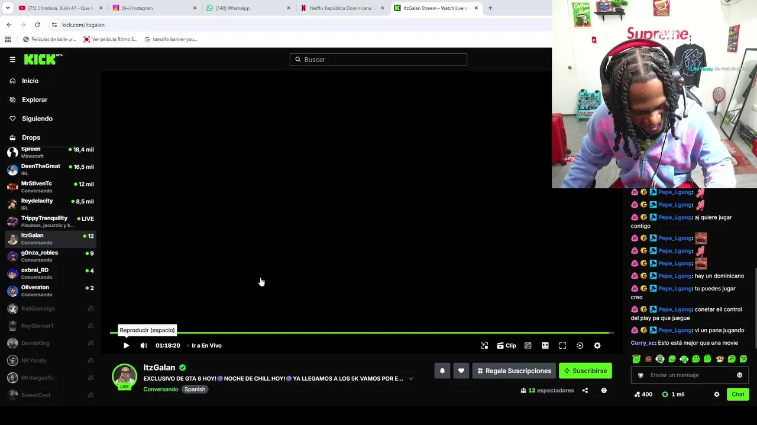757x425 pixels.
Task: Open the Kick hamburger sidebar menu
Action: point(12,59)
